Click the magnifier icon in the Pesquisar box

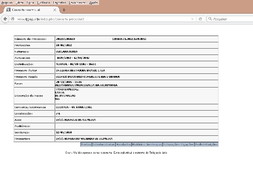click(210, 19)
